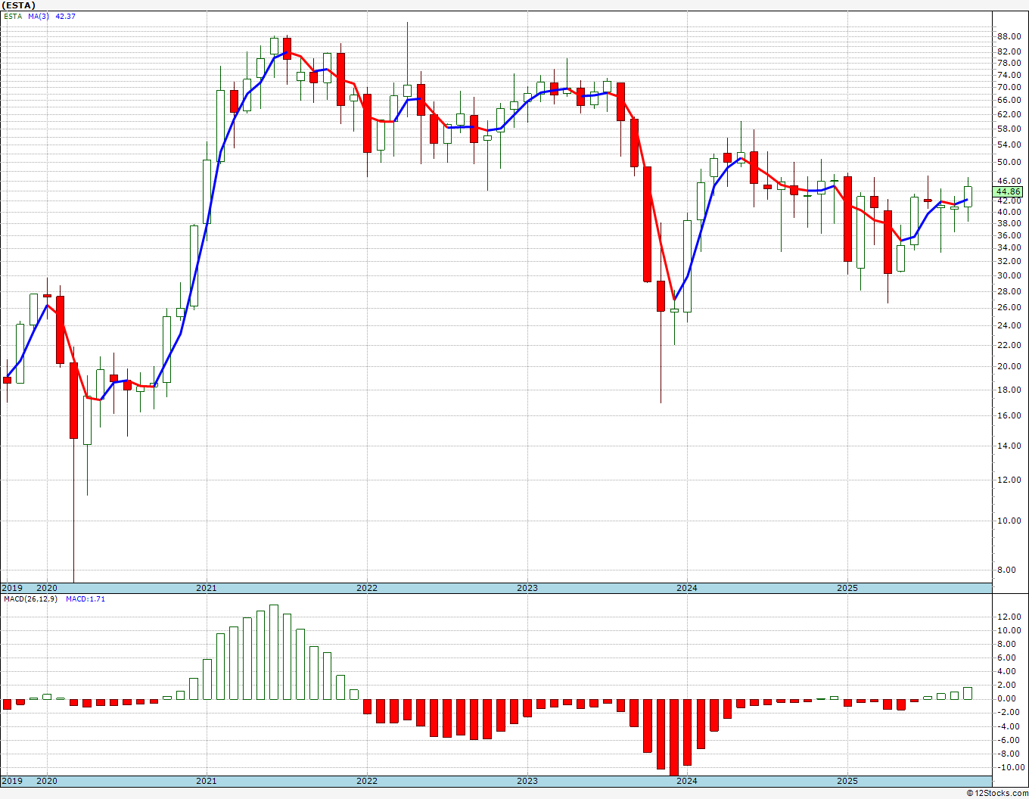
Task: Click the 58.00 price axis label
Action: click(1009, 129)
